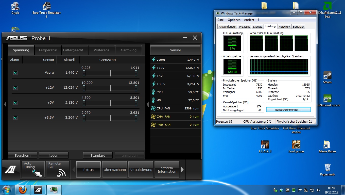Open the Ansicht menu in Task Manager
The width and height of the screenshot is (345, 195).
(249, 20)
